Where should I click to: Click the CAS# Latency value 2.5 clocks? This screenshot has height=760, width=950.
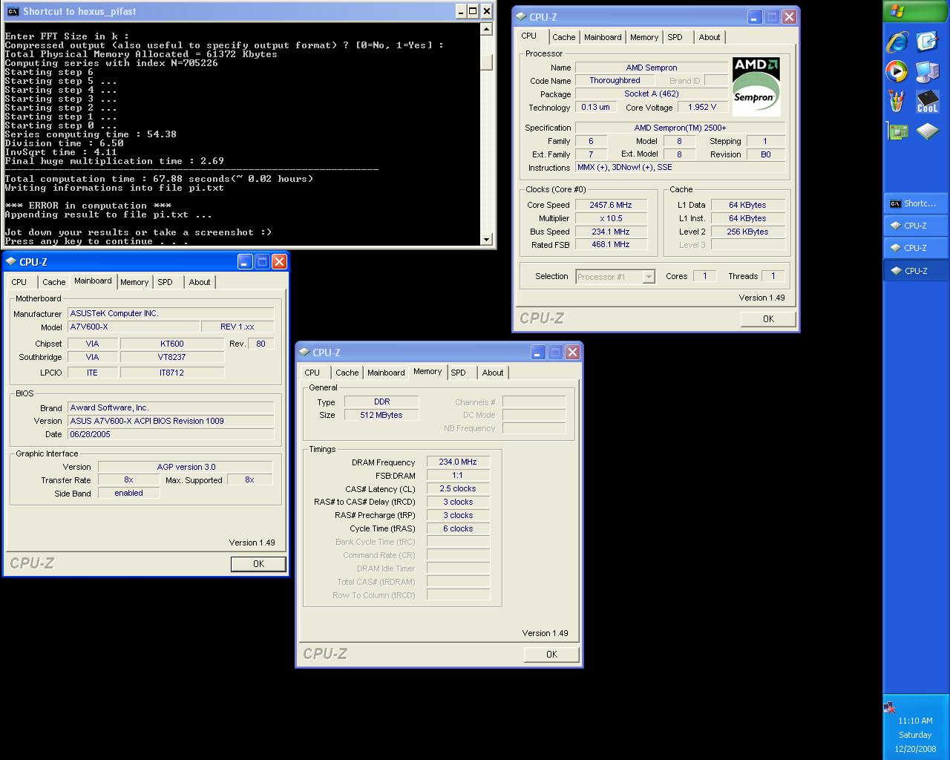click(458, 488)
